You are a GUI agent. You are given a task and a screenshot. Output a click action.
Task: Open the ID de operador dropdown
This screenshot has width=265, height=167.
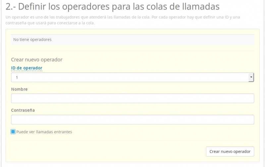point(132,77)
